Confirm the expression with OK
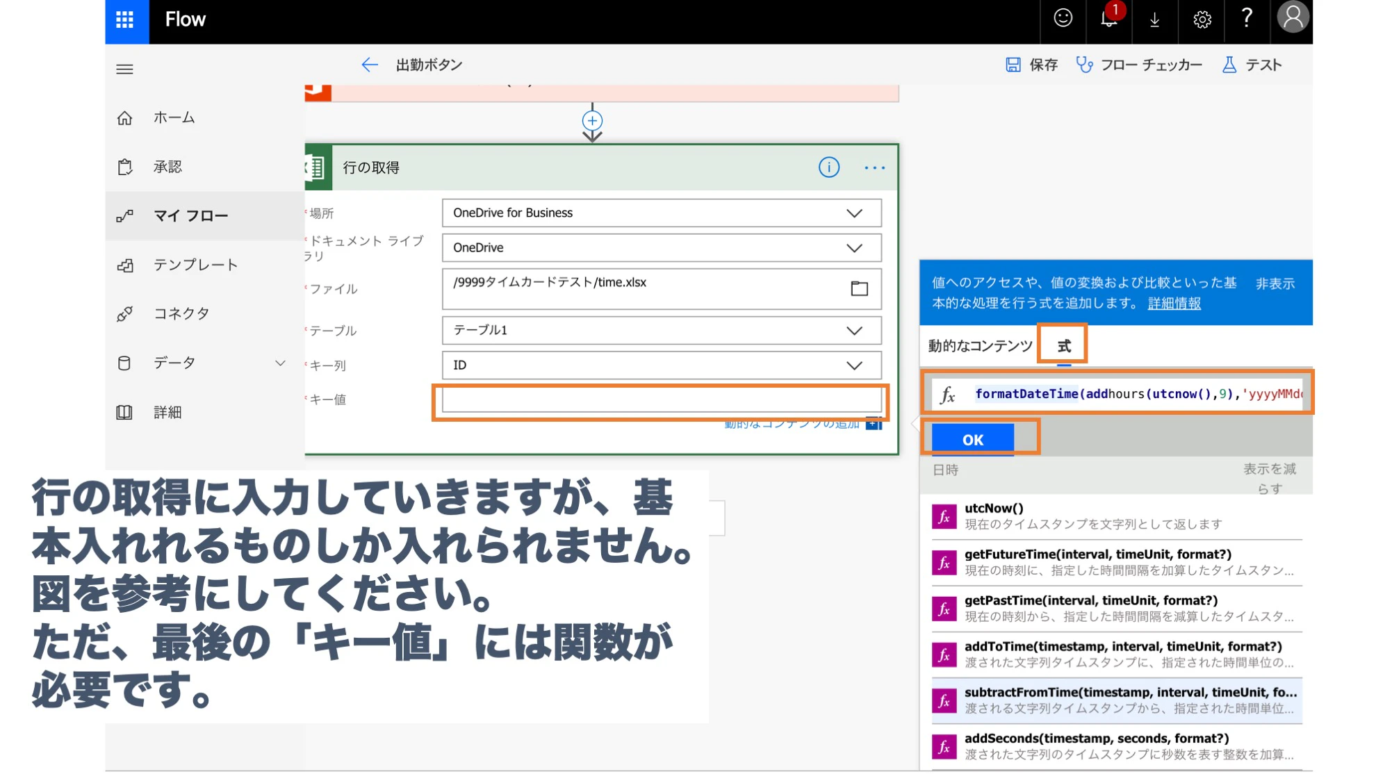The width and height of the screenshot is (1376, 774). (972, 439)
